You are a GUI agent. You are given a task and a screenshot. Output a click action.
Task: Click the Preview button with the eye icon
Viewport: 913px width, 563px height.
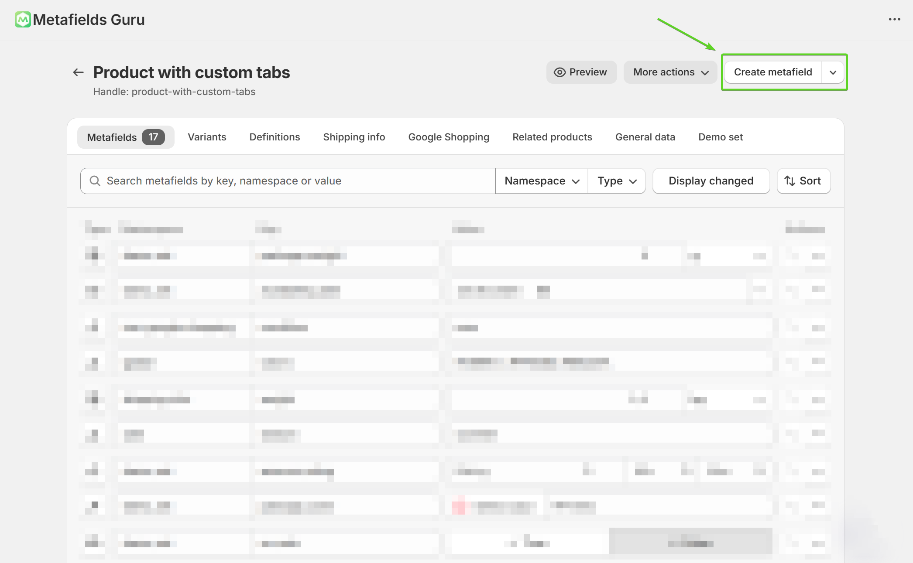pos(581,72)
